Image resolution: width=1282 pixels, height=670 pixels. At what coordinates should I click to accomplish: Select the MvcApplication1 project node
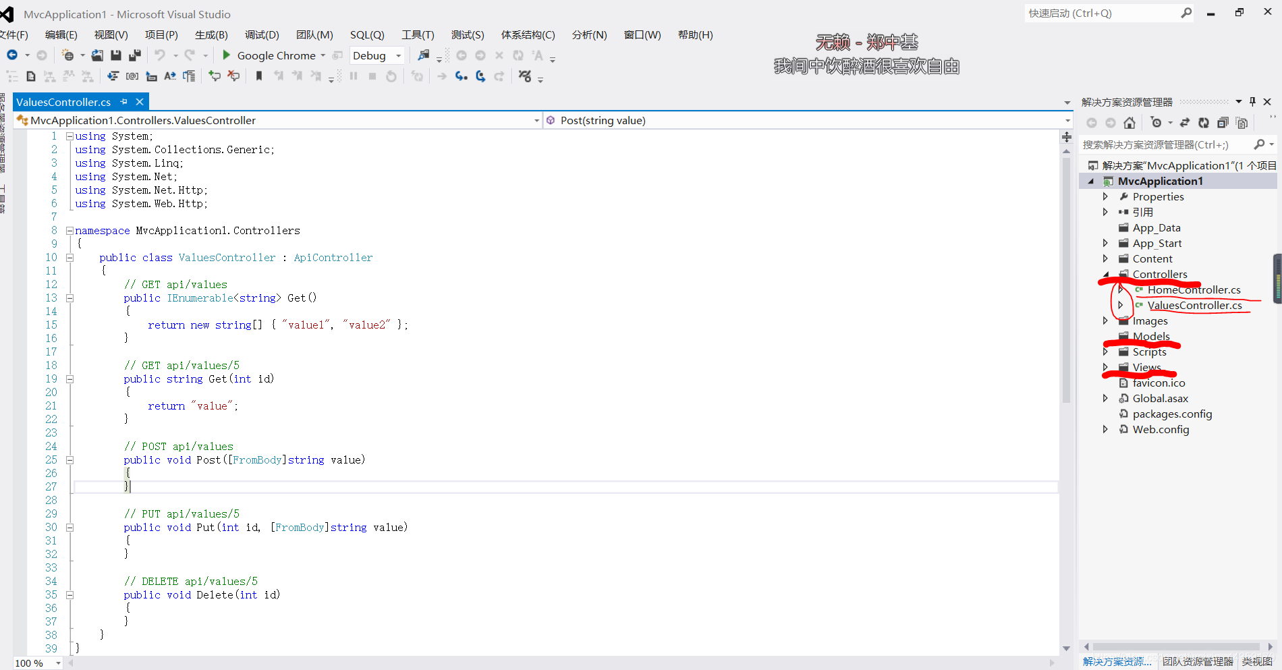point(1161,181)
